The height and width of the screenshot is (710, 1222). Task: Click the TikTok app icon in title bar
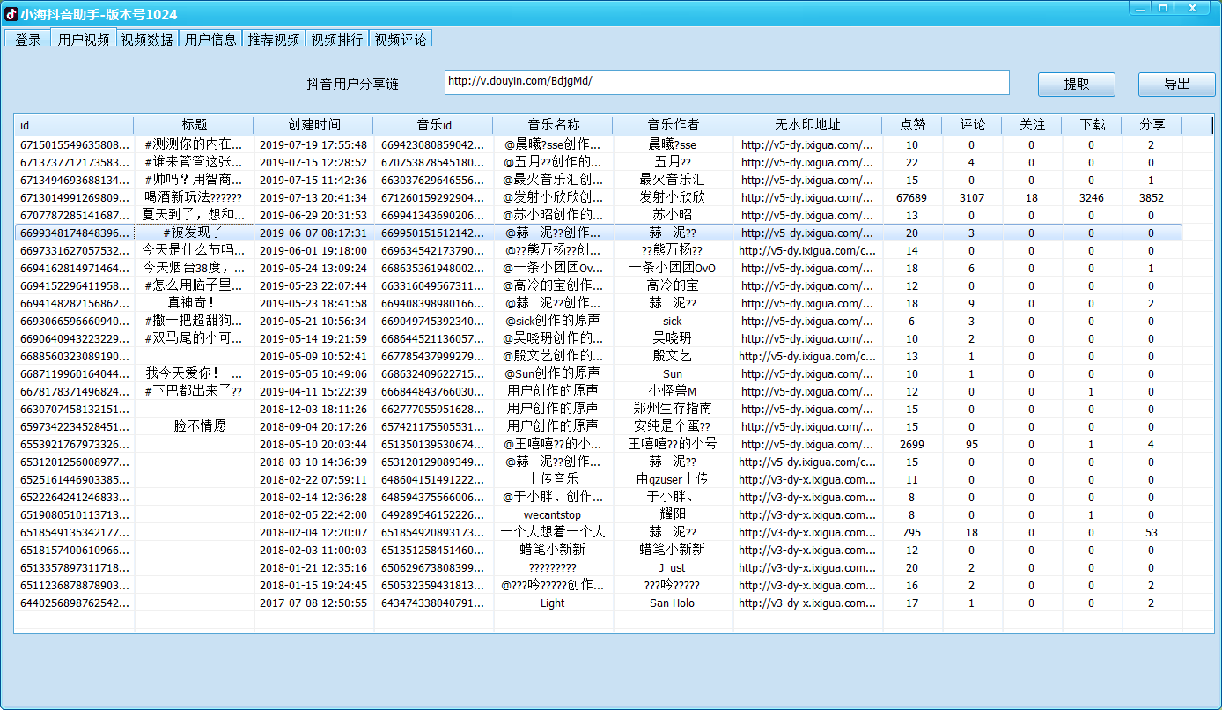(11, 13)
